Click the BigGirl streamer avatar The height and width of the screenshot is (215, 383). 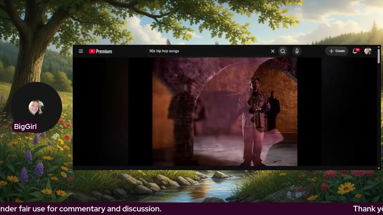coord(36,107)
